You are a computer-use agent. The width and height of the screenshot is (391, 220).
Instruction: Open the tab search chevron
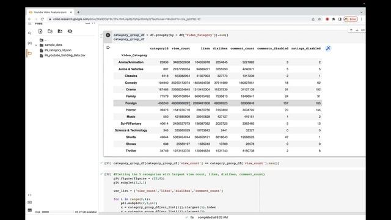361,12
